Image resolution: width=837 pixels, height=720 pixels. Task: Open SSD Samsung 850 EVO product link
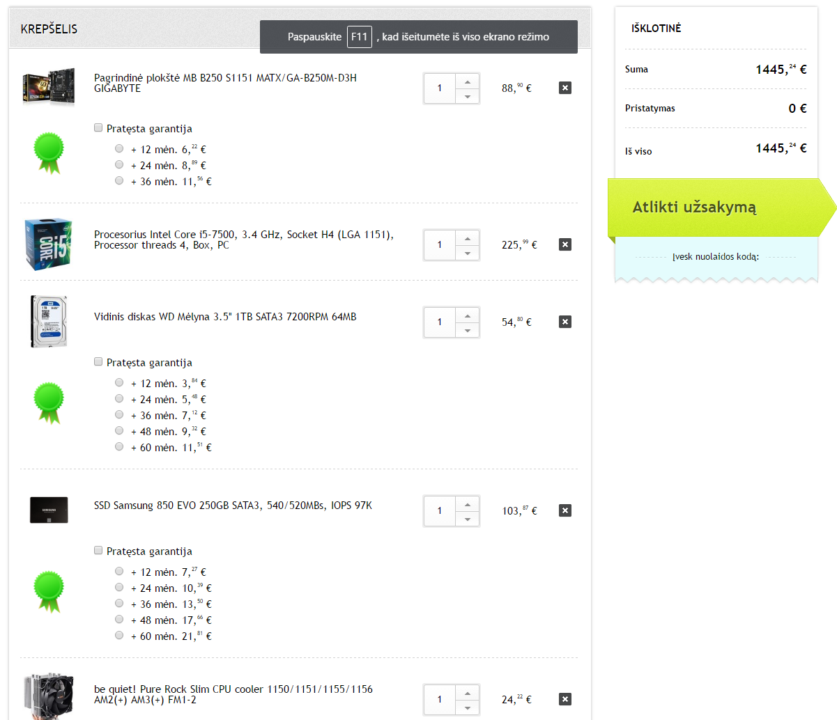233,506
